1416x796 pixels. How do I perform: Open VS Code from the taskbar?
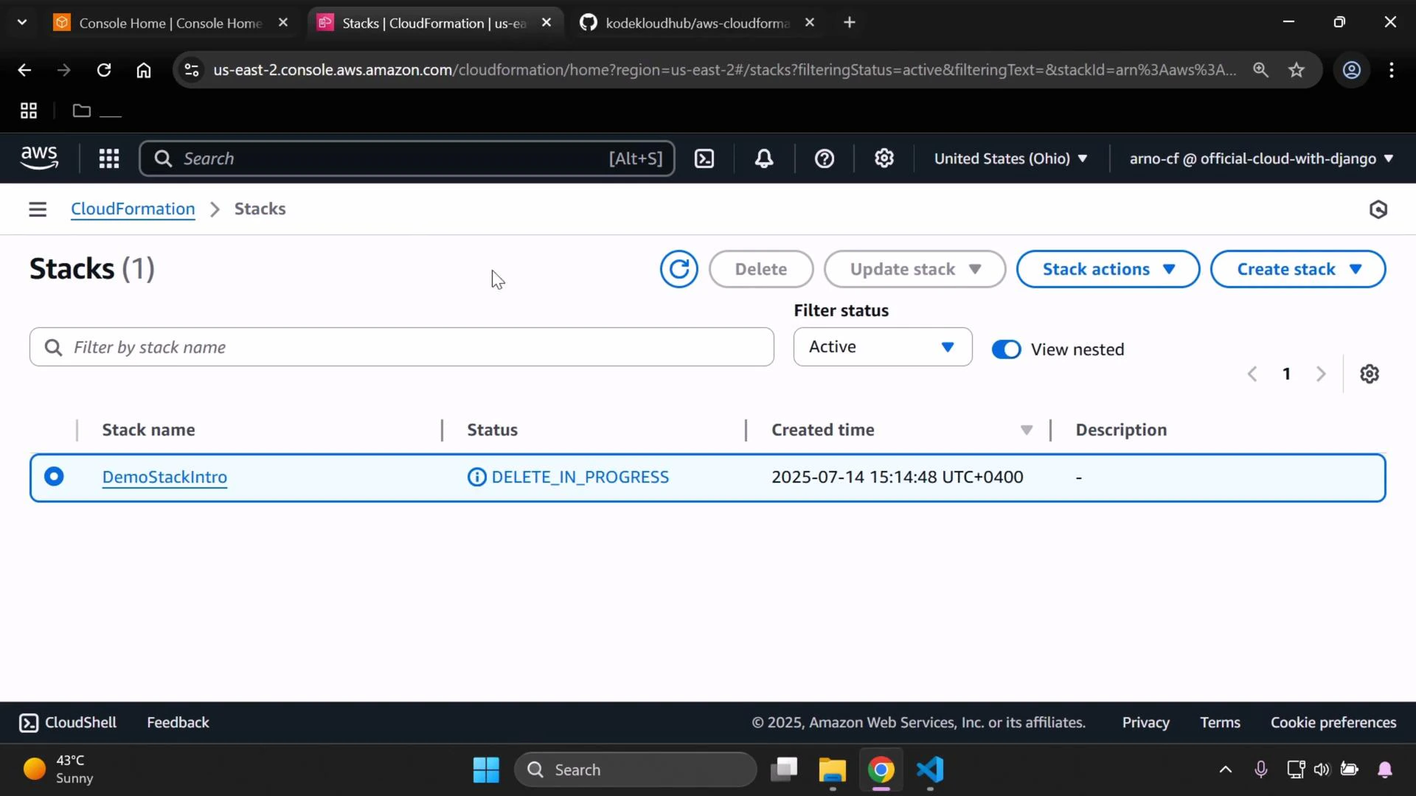pos(929,769)
